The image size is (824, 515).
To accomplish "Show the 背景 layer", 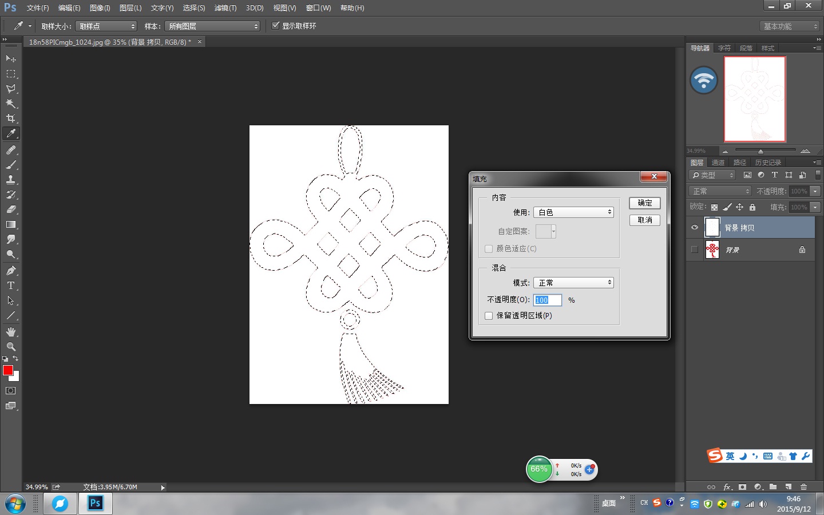I will (695, 249).
